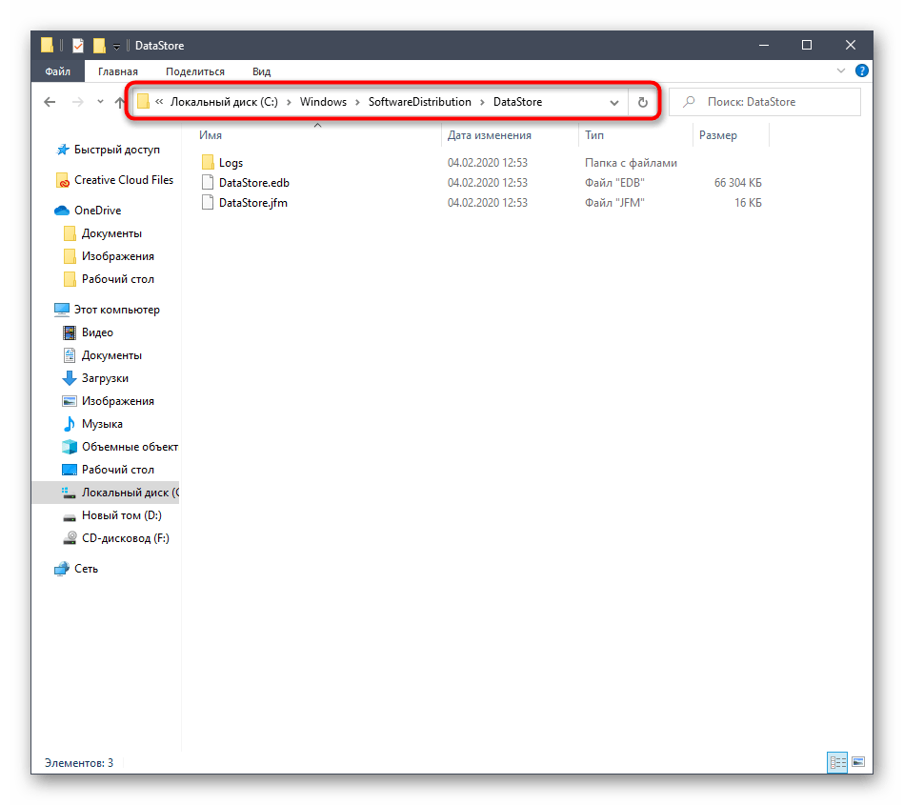The height and width of the screenshot is (805, 904).
Task: Open the quick access toolbar customize dropdown
Action: pos(116,46)
